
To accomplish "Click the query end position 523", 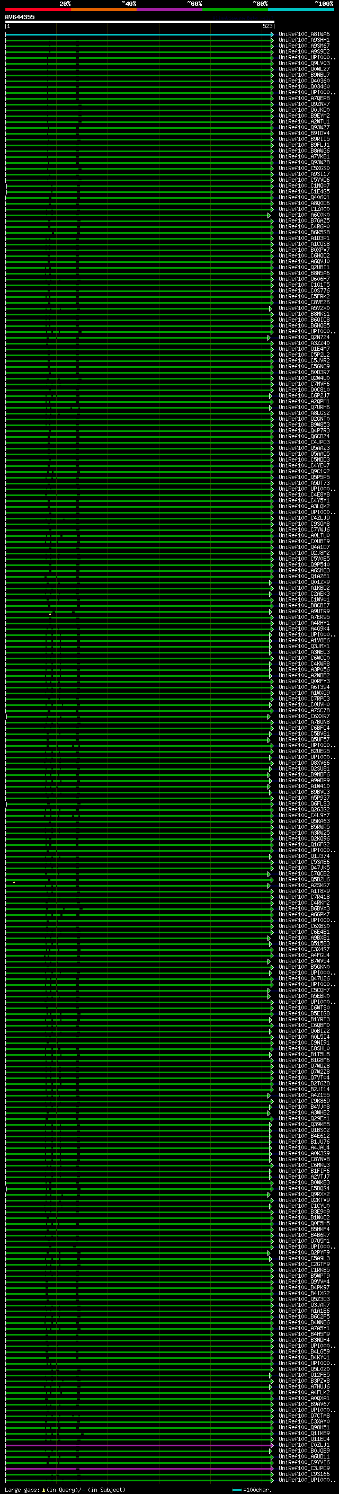I will click(267, 26).
